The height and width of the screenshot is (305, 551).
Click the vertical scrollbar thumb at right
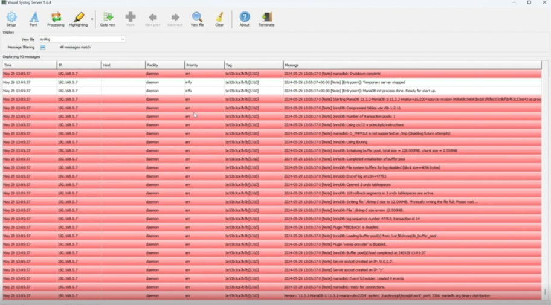(x=545, y=292)
